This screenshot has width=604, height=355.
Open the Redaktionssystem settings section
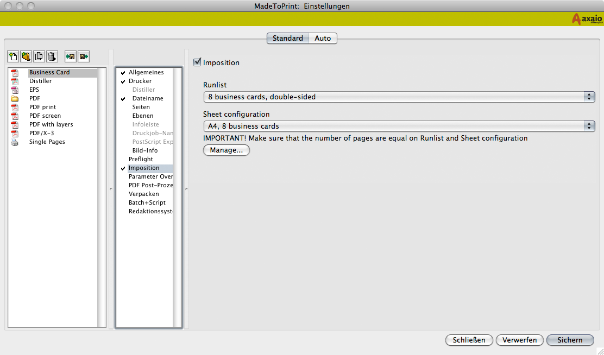(150, 211)
